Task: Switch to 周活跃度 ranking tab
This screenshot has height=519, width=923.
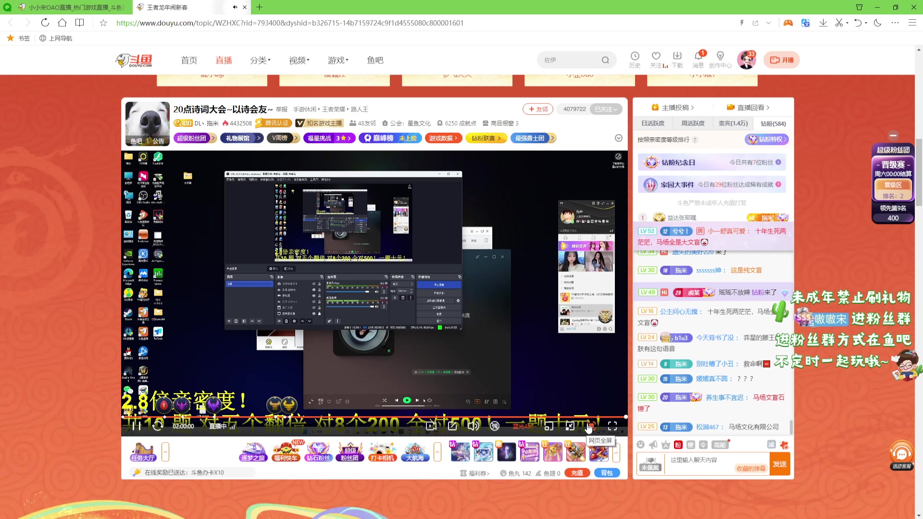Action: 693,124
